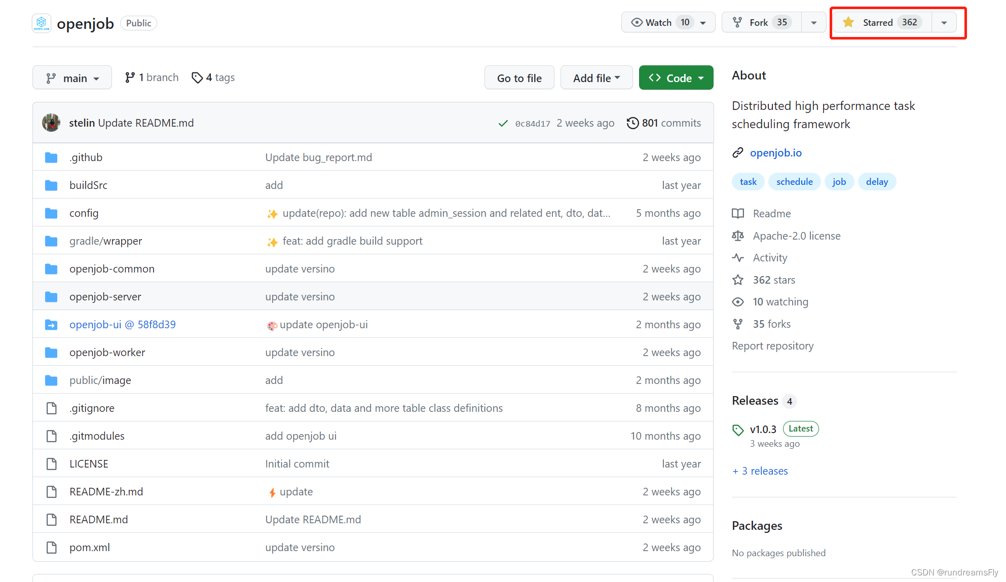Show + 3 releases link
Screen dimensions: 1006x582
pyautogui.click(x=760, y=471)
